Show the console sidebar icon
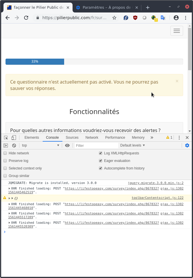193x278 pixels. coord(6,145)
